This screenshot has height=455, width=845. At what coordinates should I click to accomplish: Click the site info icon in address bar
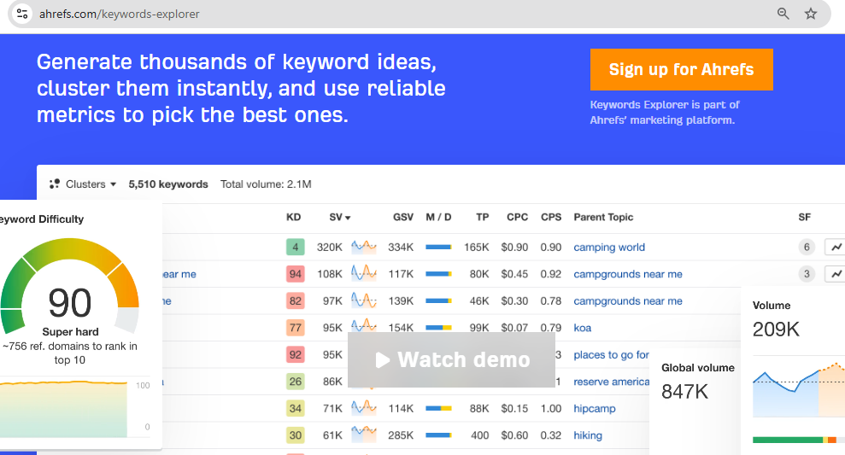22,14
